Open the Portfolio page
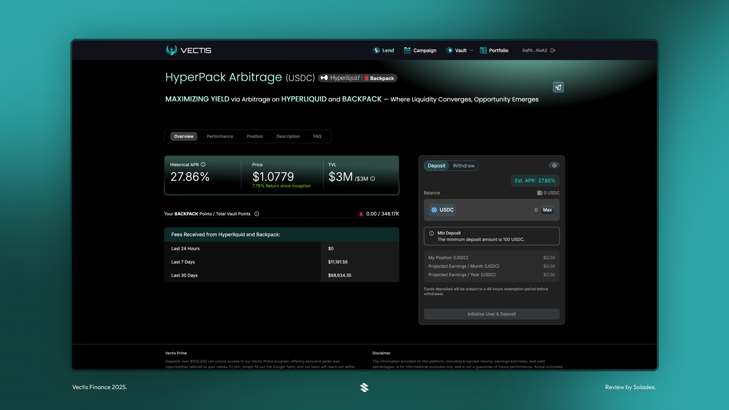Screen dimensions: 729x410 494,50
